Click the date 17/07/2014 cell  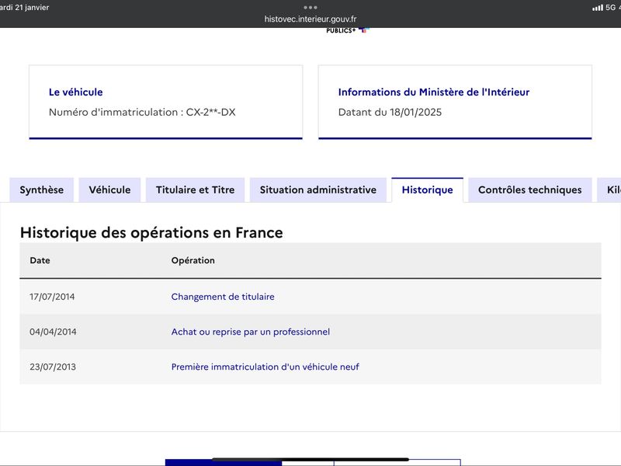click(x=52, y=297)
